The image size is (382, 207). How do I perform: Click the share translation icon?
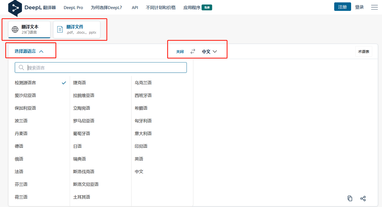pyautogui.click(x=363, y=198)
